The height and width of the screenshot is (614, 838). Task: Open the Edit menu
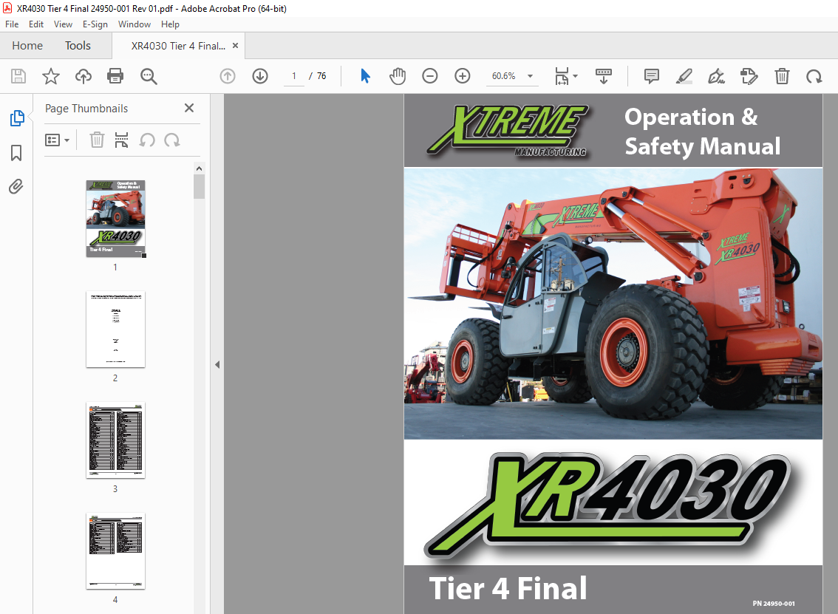[35, 24]
